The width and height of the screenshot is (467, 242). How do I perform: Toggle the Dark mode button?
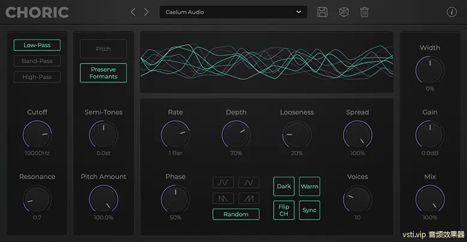click(x=284, y=186)
